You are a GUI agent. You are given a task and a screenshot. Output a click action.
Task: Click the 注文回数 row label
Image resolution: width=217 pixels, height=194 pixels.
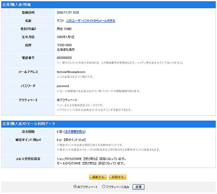28,132
